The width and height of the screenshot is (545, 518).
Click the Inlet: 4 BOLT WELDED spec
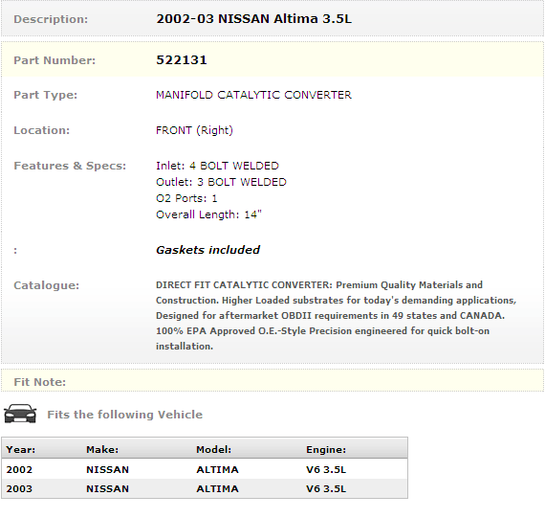click(x=217, y=166)
